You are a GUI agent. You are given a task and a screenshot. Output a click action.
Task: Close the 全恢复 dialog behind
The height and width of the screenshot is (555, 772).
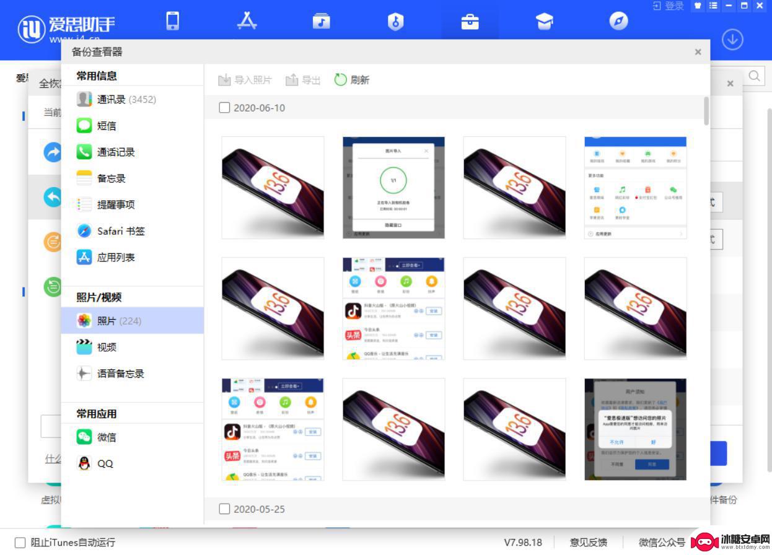point(730,83)
